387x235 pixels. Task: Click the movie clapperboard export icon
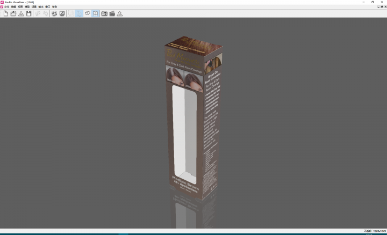tap(112, 13)
